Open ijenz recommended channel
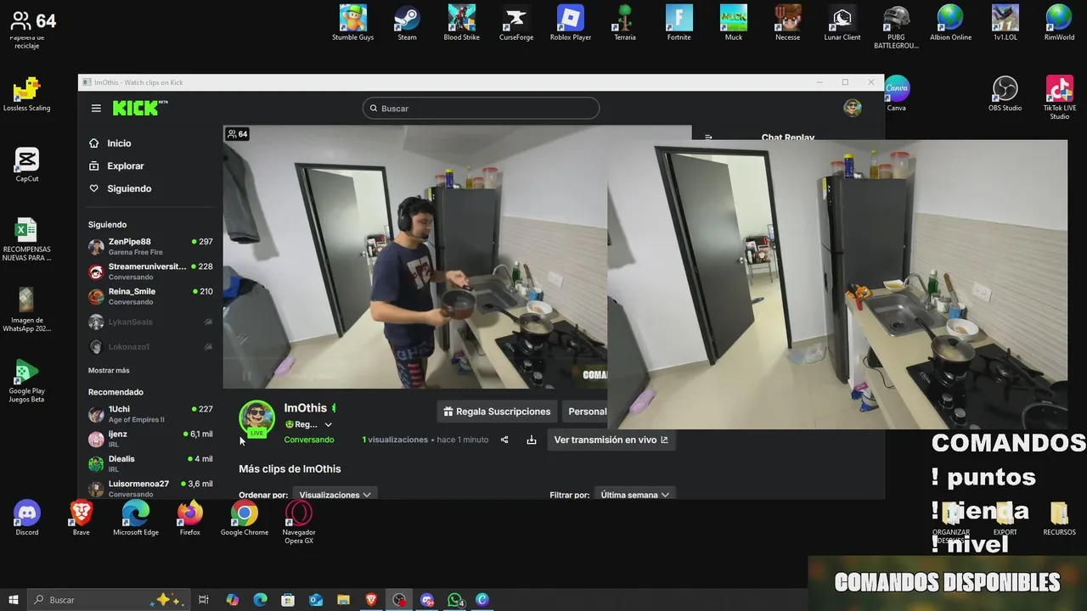The image size is (1087, 611). point(150,438)
